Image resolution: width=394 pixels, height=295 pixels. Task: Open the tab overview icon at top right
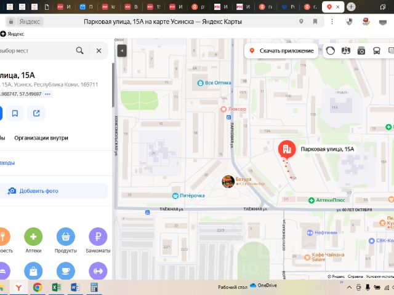tap(383, 7)
